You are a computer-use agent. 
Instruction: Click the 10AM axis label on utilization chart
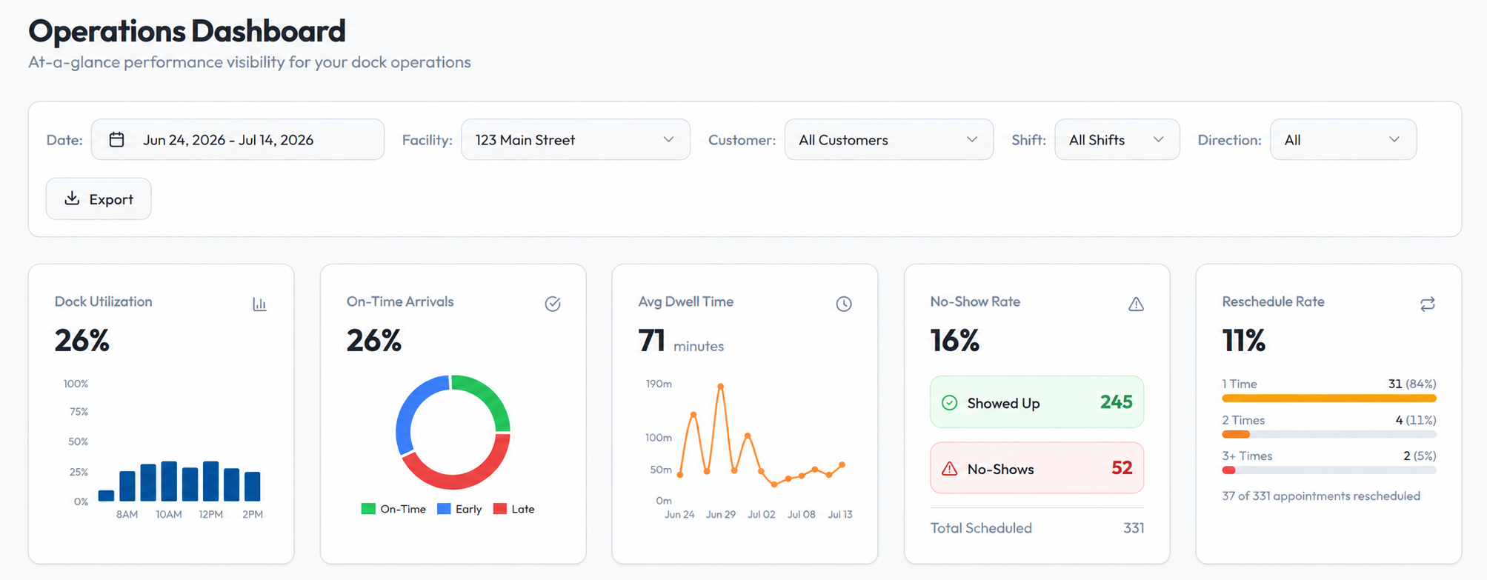click(x=169, y=514)
